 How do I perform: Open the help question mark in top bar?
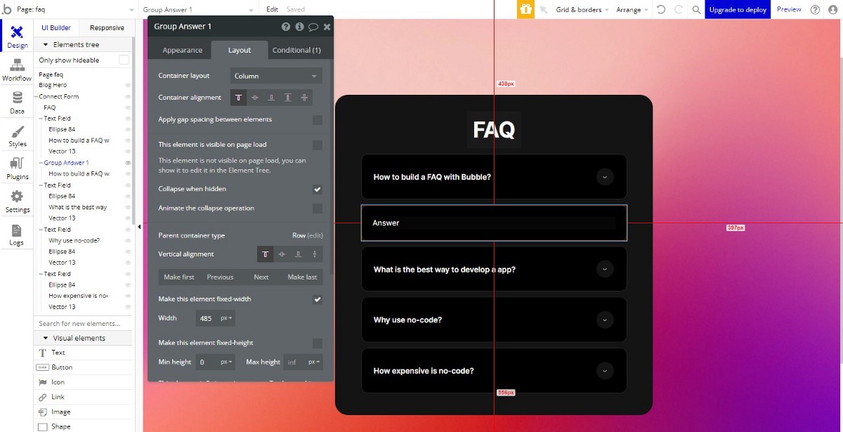point(815,10)
